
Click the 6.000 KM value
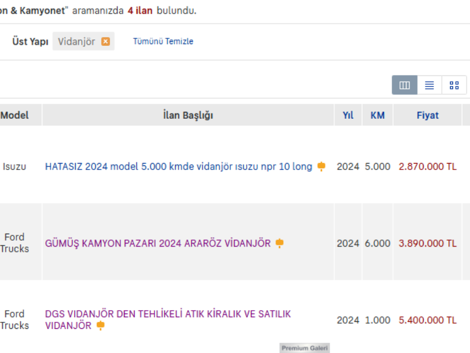[x=377, y=244]
